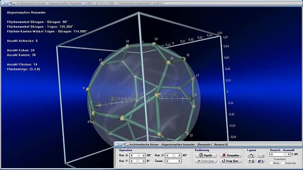Click the Rot. Y slider thumb
303x170 pixels.
click(x=137, y=161)
